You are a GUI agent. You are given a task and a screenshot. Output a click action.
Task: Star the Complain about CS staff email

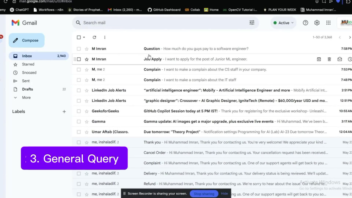coord(87,70)
